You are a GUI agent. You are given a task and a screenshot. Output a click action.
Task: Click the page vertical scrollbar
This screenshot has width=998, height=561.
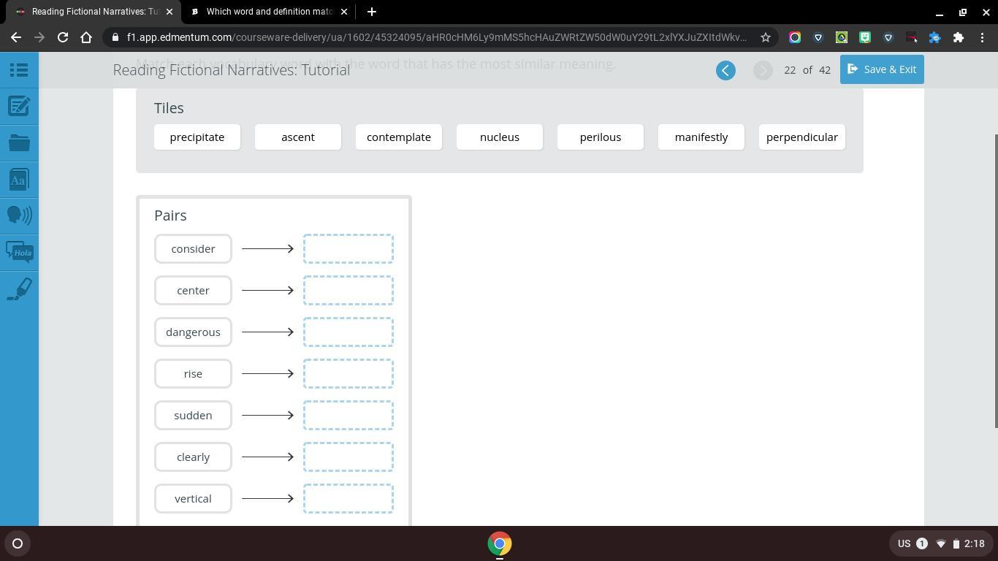coord(994,281)
